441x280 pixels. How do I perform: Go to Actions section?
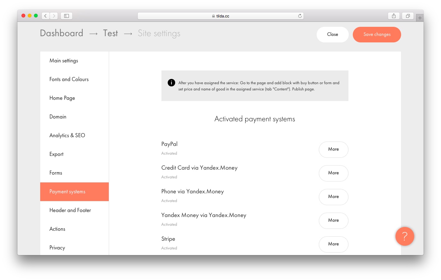74,229
